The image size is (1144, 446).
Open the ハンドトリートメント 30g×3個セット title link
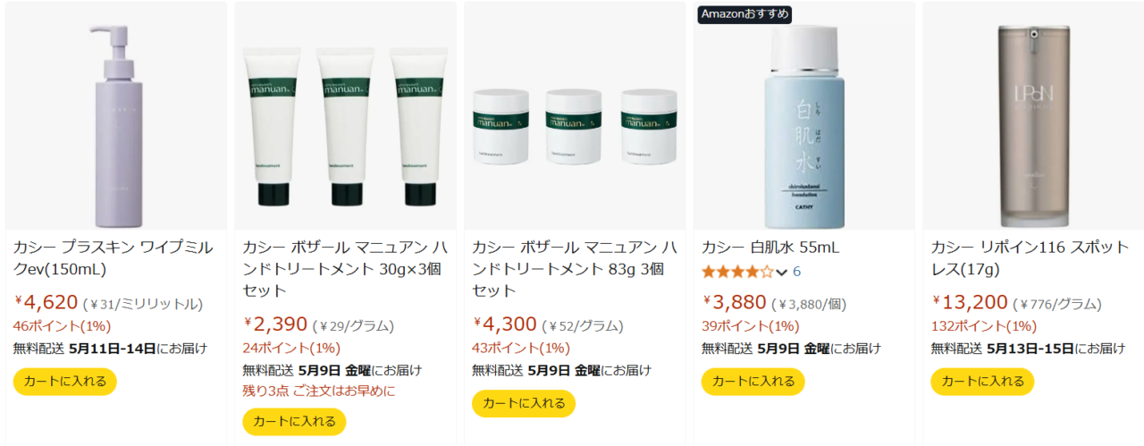[x=345, y=269]
